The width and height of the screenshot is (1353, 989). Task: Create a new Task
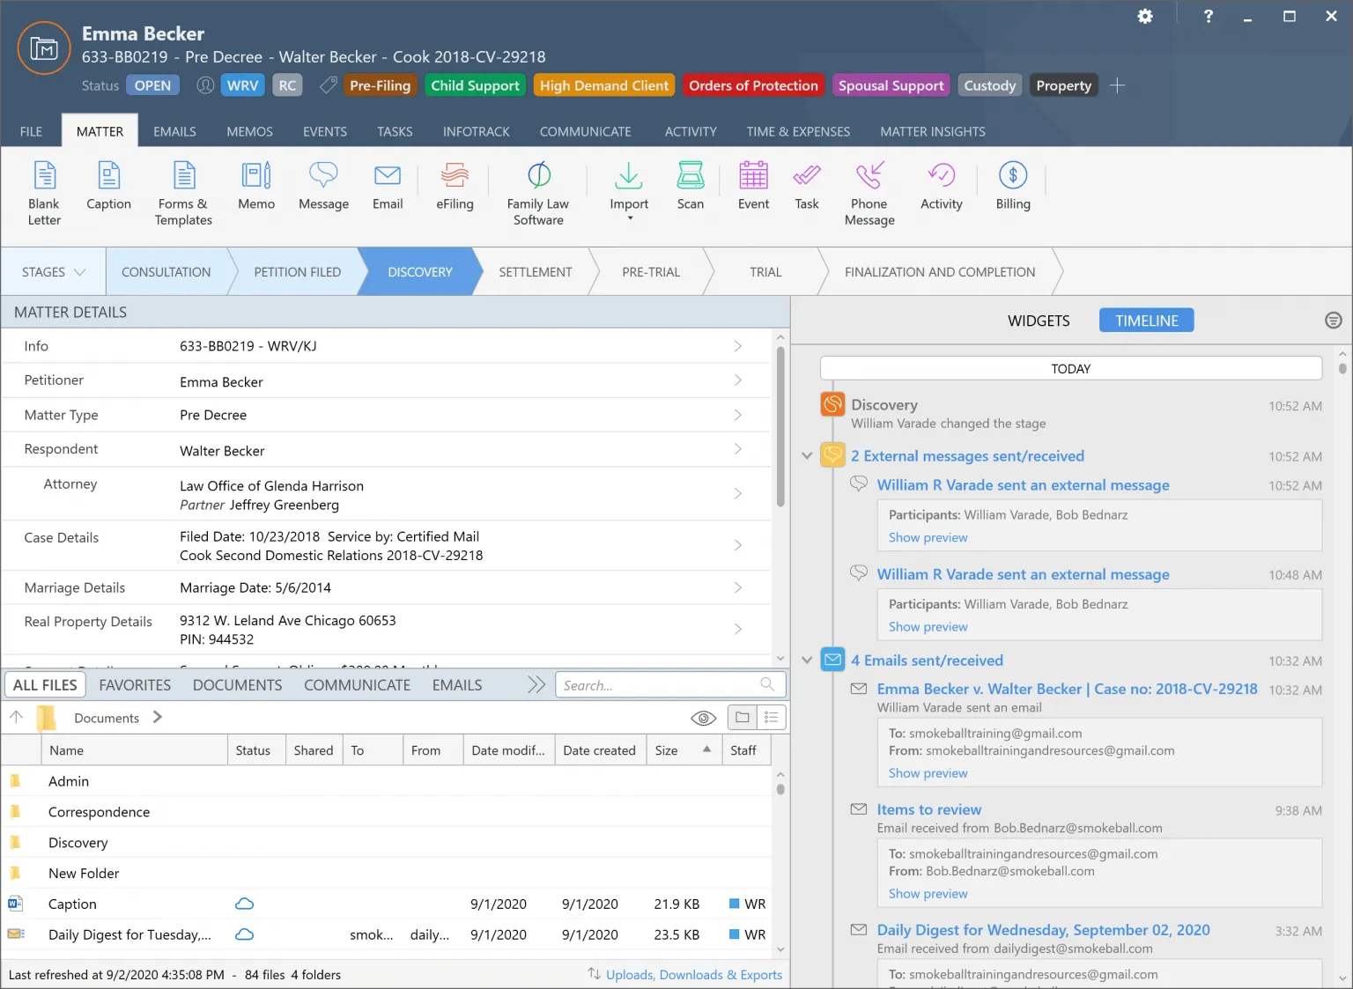coord(807,186)
